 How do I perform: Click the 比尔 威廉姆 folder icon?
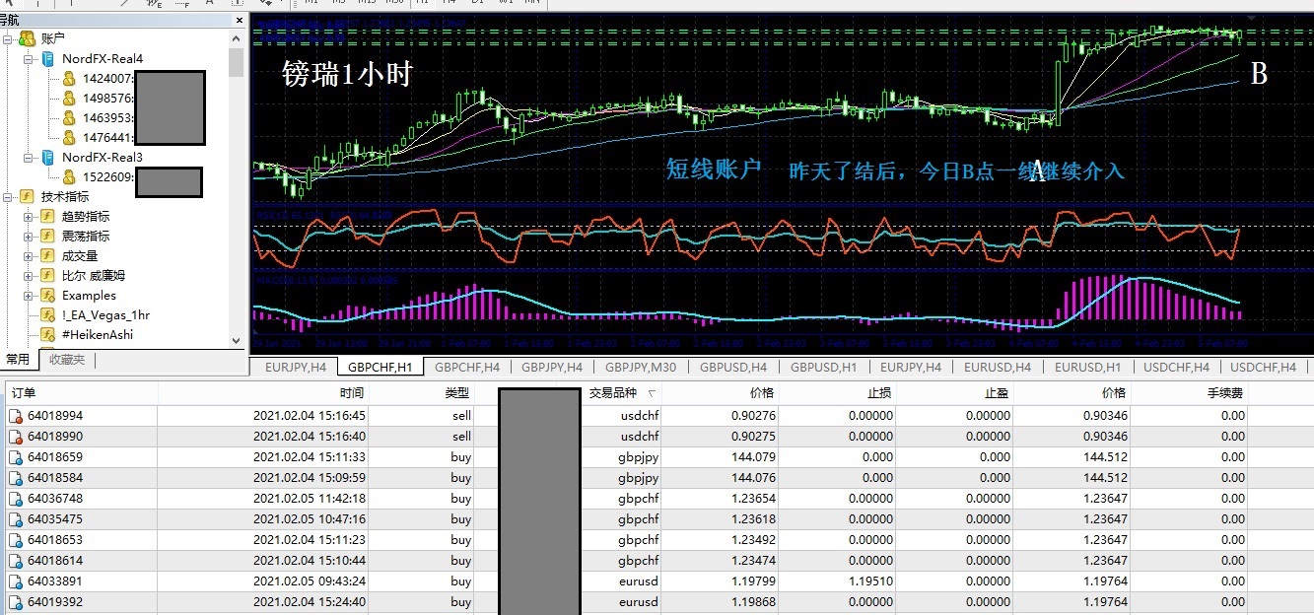(47, 275)
